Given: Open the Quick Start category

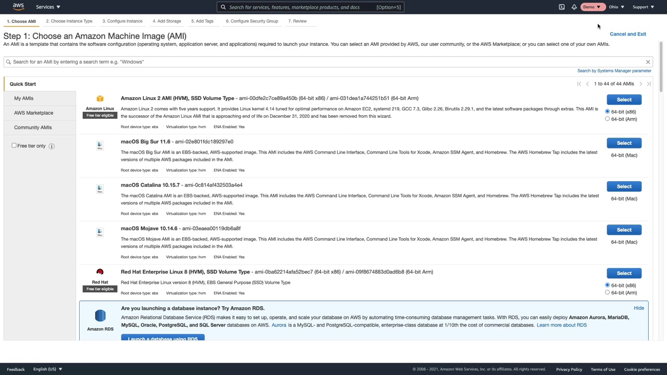Looking at the screenshot, I should click(40, 84).
